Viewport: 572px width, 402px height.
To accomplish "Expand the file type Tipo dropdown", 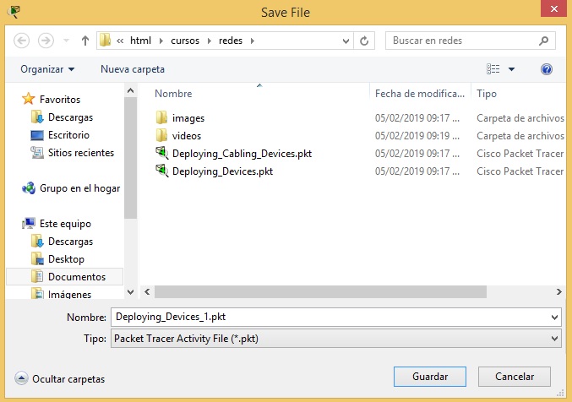I will (554, 338).
